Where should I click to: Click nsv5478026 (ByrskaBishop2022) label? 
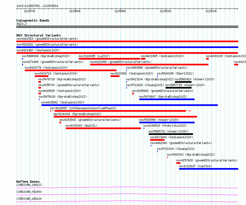[x=63, y=97]
